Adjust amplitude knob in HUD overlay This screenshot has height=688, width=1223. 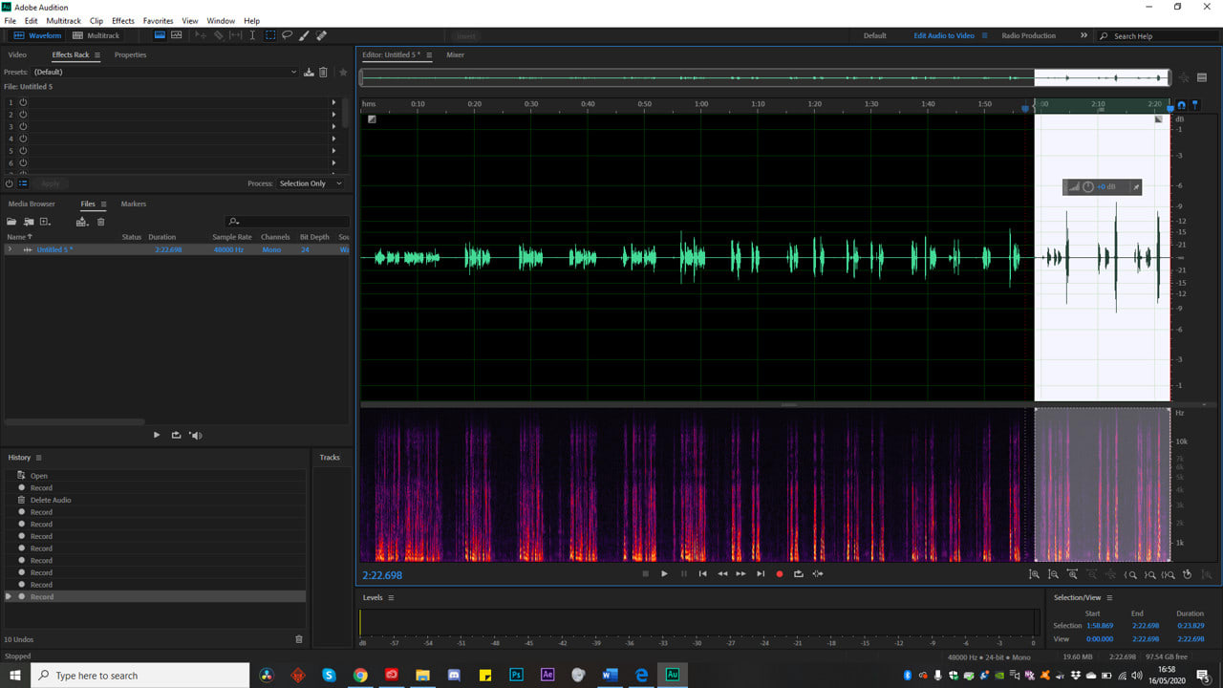[1087, 186]
